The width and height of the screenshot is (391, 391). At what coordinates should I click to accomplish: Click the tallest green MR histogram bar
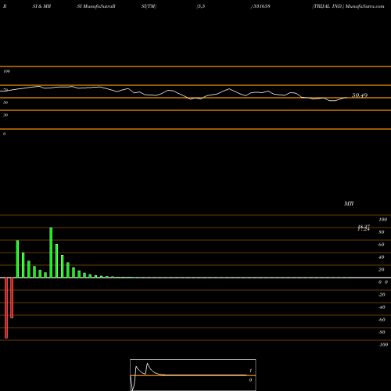point(51,253)
